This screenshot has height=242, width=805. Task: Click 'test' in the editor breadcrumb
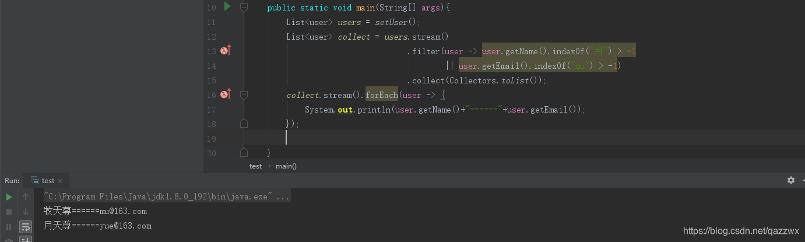point(255,166)
